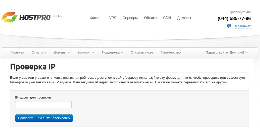
Task: Go to the Главная page
Action: point(17,52)
